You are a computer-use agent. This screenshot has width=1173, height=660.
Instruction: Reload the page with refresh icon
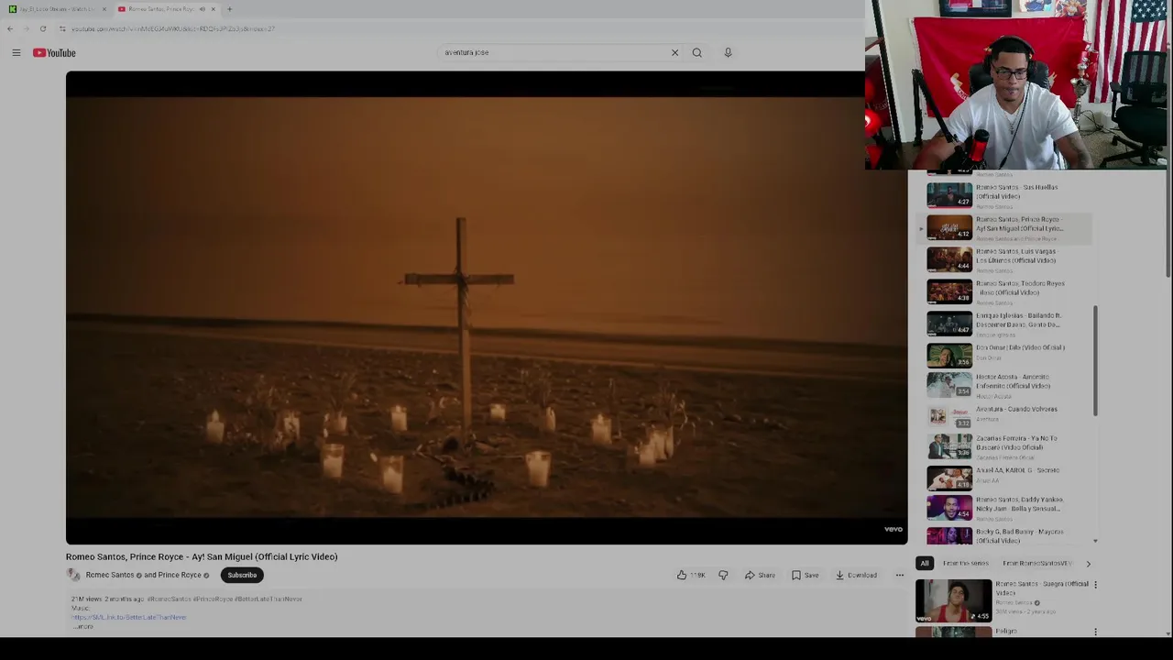[x=42, y=28]
